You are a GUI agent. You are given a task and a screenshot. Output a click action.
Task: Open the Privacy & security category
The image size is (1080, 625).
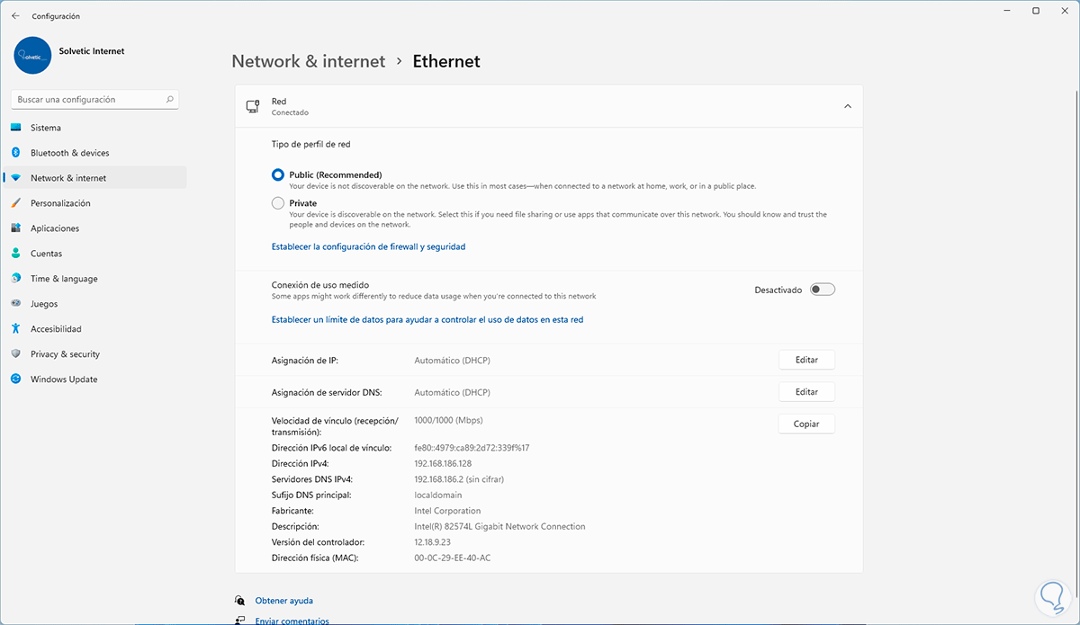click(65, 354)
